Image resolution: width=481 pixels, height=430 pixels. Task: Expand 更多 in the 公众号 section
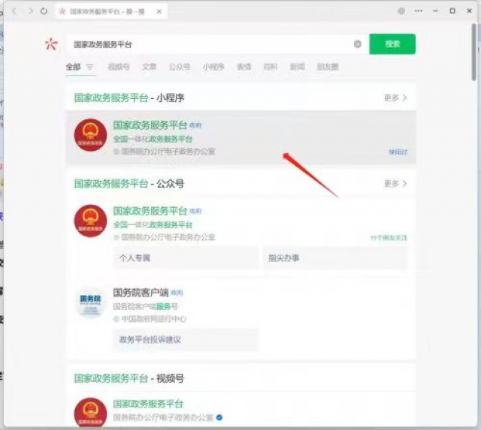point(395,183)
